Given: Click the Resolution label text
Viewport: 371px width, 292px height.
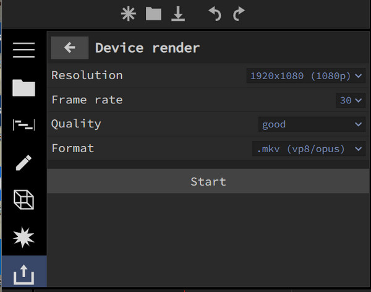Looking at the screenshot, I should pyautogui.click(x=87, y=75).
